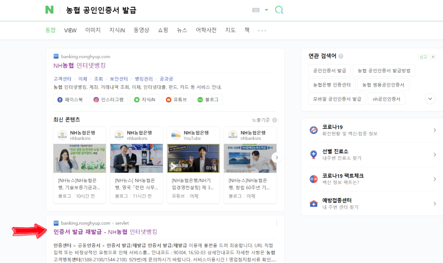Screen dimensions: 443x263
Task: Click the banking.nonghyup.com URL at top result
Action: [86, 56]
